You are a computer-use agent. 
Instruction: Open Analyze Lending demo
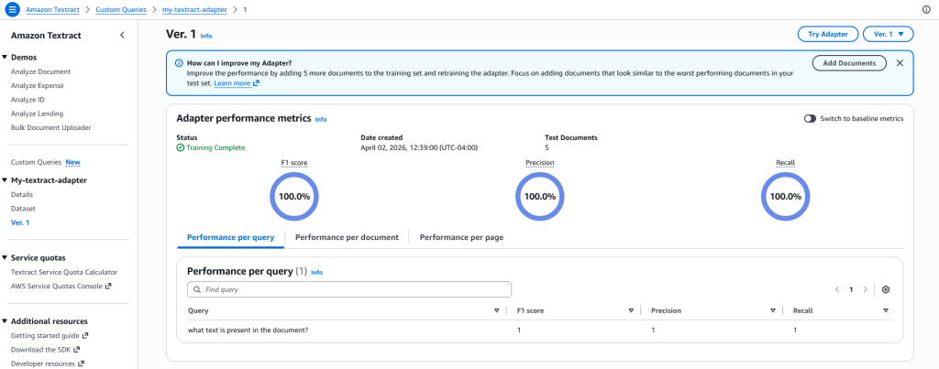pos(37,114)
